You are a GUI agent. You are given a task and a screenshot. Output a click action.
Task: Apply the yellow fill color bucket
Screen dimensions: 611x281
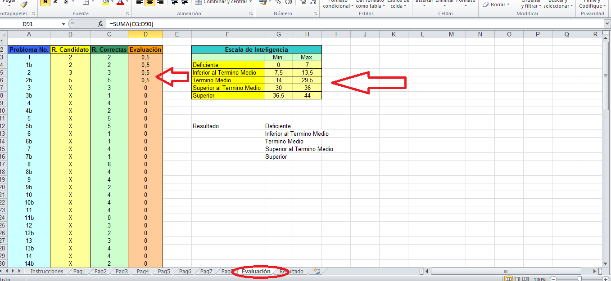pos(105,2)
